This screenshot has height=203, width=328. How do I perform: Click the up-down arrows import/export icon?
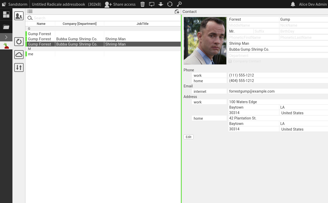19,67
